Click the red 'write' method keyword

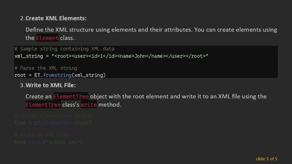[89, 105]
